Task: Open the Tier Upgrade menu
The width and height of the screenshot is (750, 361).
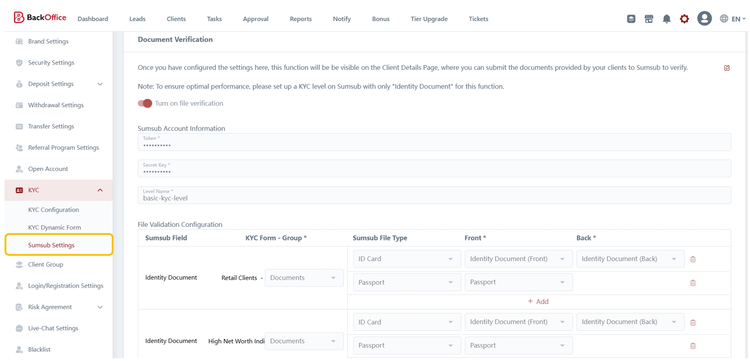Action: (x=429, y=19)
